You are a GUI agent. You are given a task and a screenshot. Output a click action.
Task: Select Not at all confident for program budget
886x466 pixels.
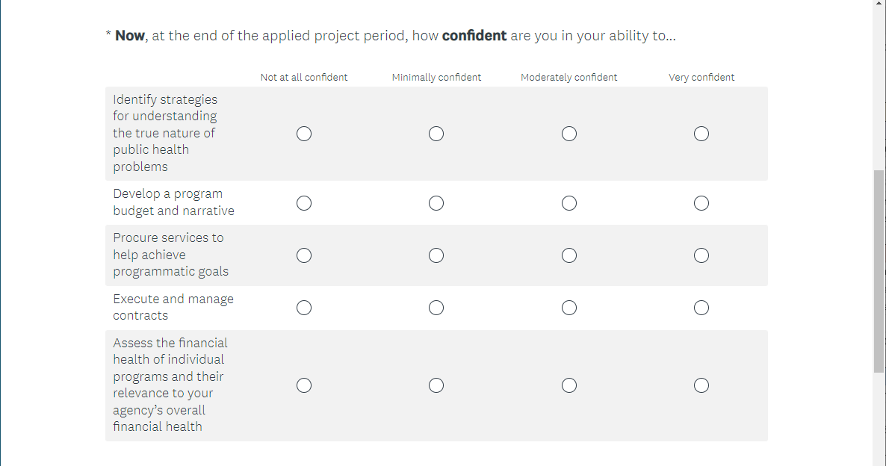tap(304, 203)
